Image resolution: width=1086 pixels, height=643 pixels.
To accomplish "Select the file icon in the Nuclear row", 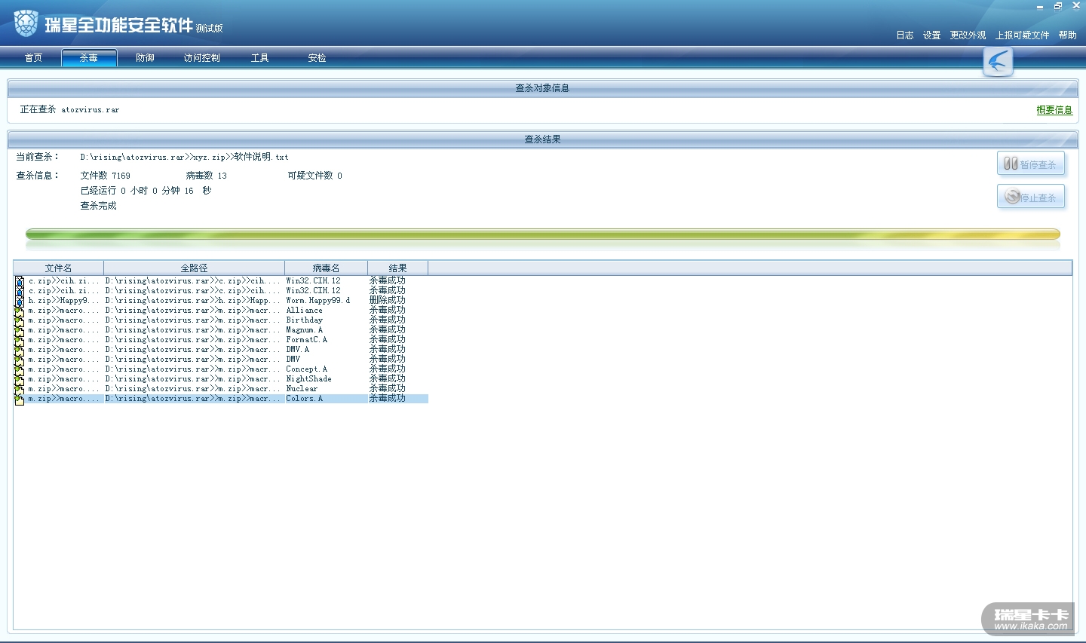I will point(19,389).
